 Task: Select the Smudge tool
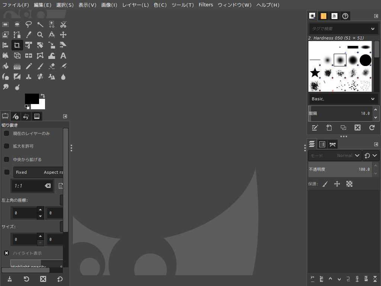coord(5,87)
